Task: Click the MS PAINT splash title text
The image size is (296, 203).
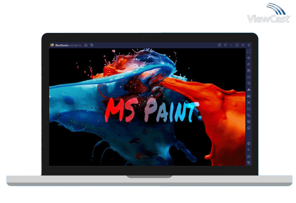Action: pyautogui.click(x=152, y=110)
